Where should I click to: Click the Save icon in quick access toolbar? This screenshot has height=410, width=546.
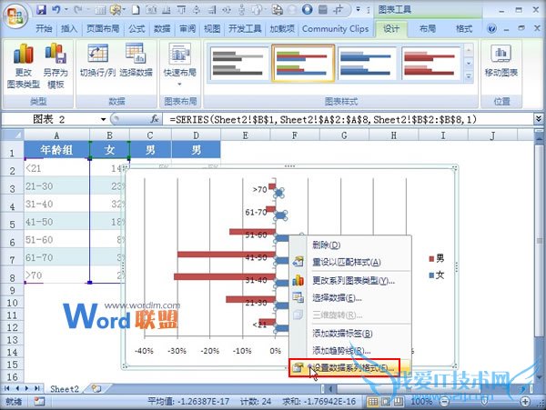(41, 10)
